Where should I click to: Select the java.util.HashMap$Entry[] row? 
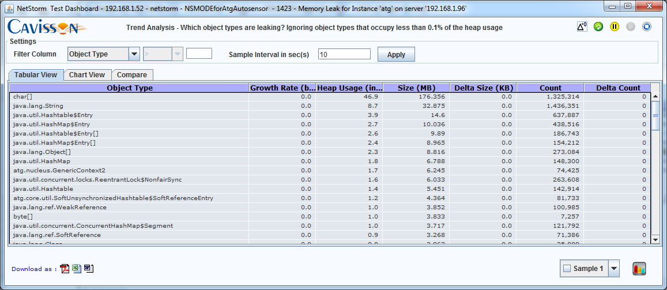click(x=330, y=142)
